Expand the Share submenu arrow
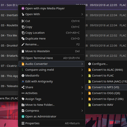The image size is (127, 127). click(x=82, y=87)
